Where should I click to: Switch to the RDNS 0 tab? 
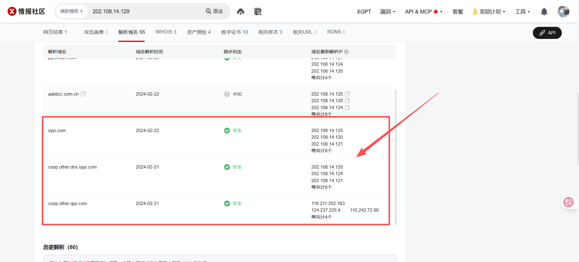pos(336,32)
